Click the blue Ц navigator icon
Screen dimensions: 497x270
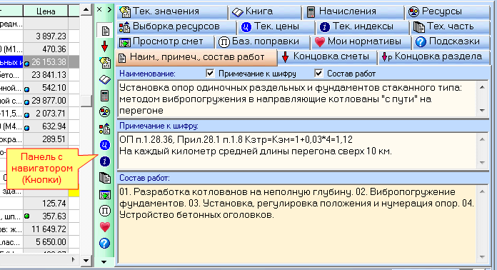tap(104, 145)
